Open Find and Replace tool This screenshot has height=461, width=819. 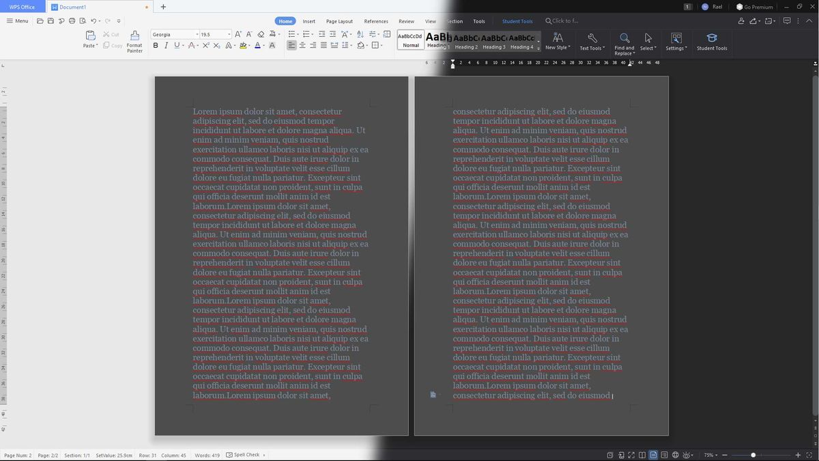pos(624,42)
